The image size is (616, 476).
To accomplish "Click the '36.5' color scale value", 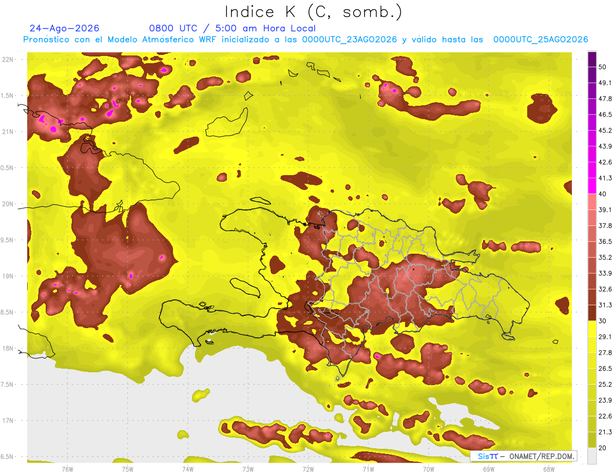I will pos(605,241).
